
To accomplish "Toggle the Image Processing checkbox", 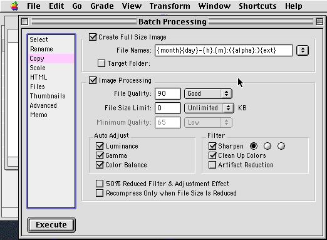I will (93, 80).
